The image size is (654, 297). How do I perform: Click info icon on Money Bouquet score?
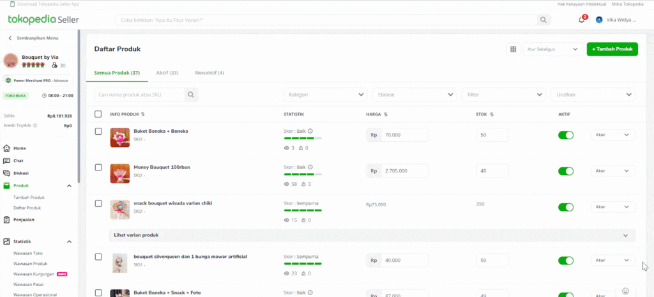coord(310,167)
